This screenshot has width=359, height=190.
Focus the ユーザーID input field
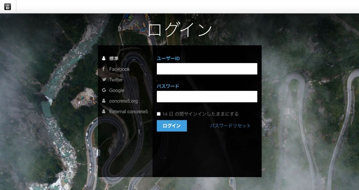pos(207,69)
